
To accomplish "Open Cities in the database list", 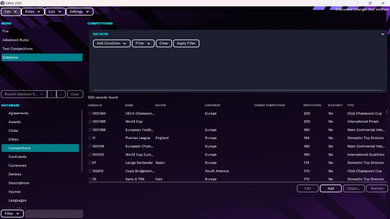I will pyautogui.click(x=40, y=139).
